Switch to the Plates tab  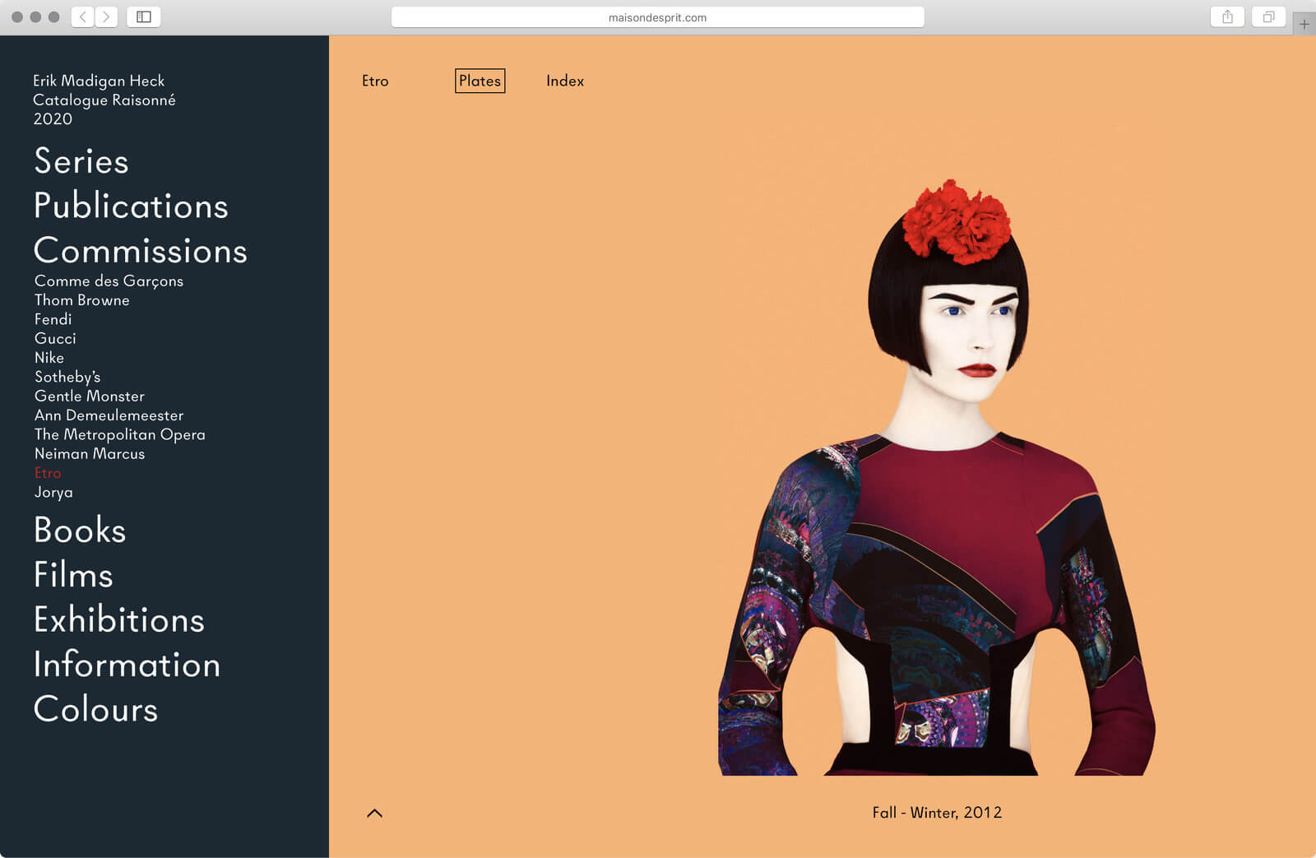pos(480,81)
